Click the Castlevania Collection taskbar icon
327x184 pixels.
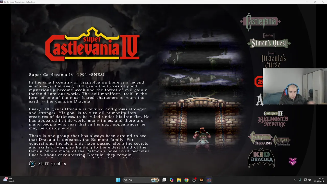point(209,180)
